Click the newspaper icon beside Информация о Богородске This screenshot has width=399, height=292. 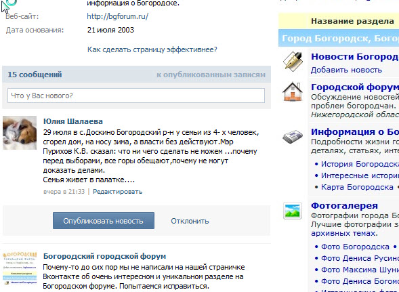click(293, 137)
